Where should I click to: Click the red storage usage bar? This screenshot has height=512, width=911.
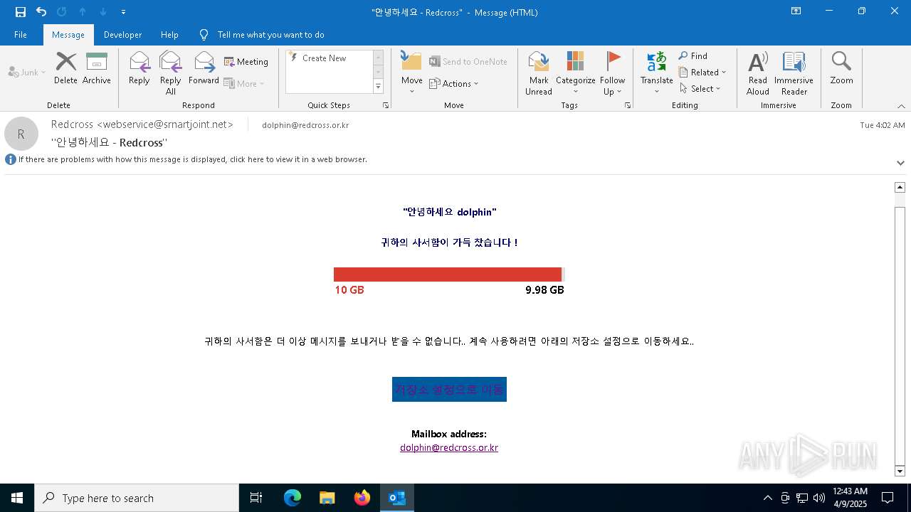(448, 274)
